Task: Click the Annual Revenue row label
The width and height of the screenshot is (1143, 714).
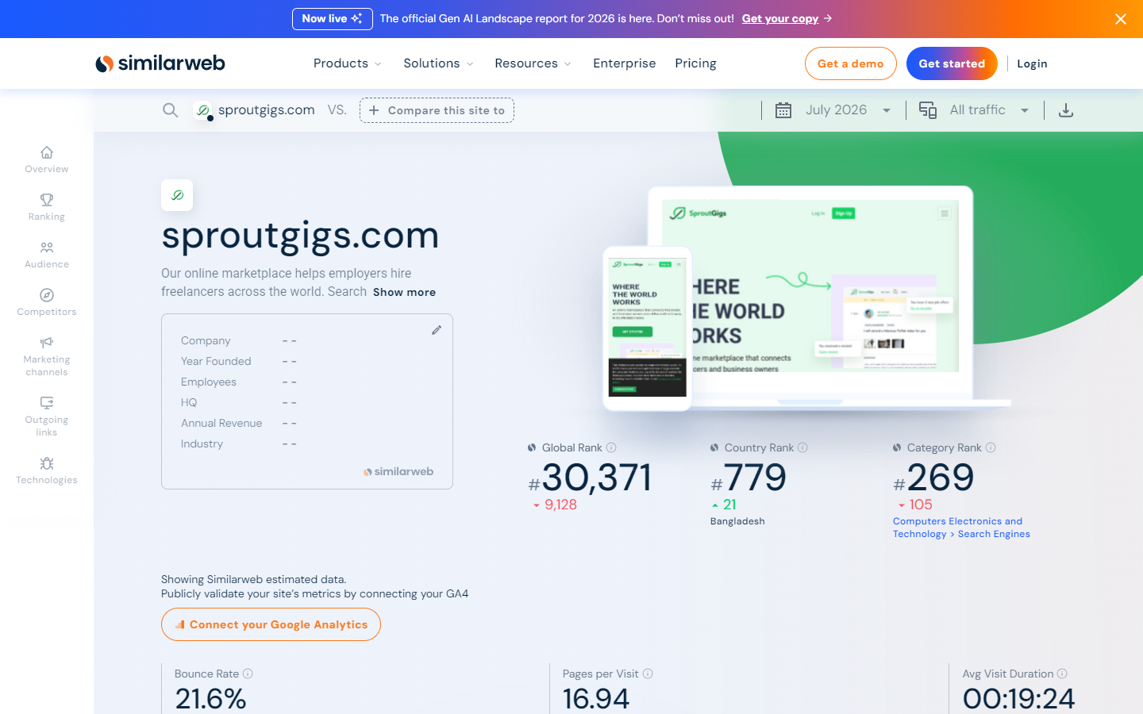Action: (221, 423)
